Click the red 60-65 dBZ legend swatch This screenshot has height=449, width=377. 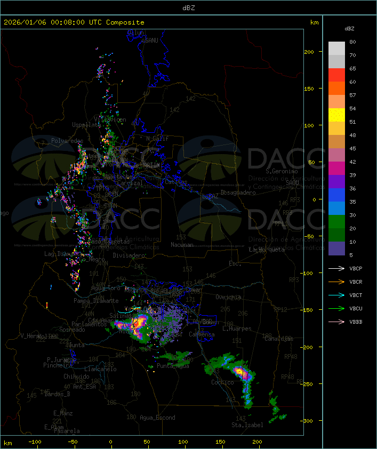(336, 75)
